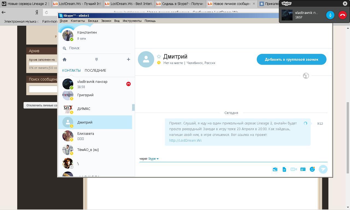Select the ТёмАО_о [кс] contact
The height and width of the screenshot is (210, 350).
(x=95, y=150)
